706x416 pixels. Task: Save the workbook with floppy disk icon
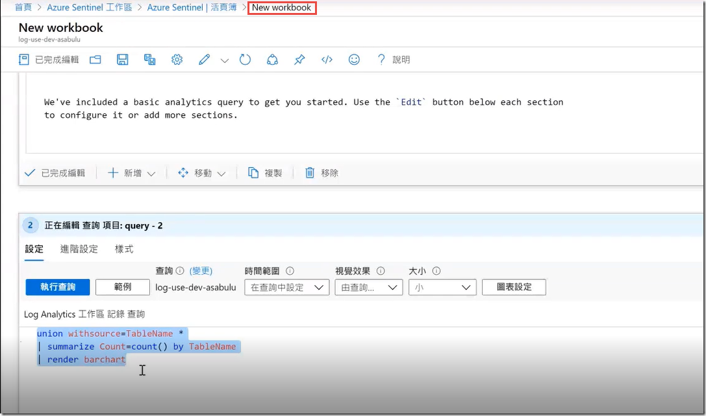click(x=123, y=60)
